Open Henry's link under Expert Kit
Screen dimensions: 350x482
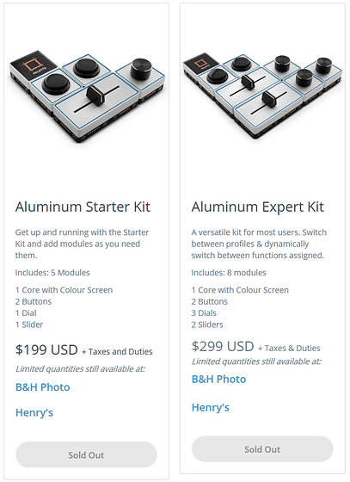click(x=211, y=408)
